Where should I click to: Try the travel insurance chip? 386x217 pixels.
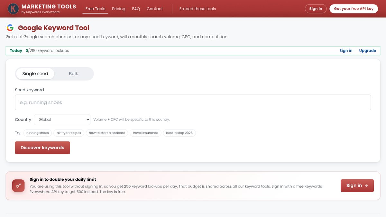tap(145, 133)
